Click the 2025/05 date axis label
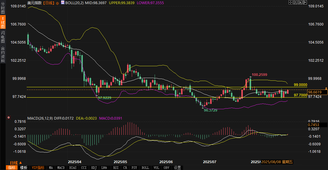Image resolution: width=328 pixels, height=170 pixels. pos(120,162)
